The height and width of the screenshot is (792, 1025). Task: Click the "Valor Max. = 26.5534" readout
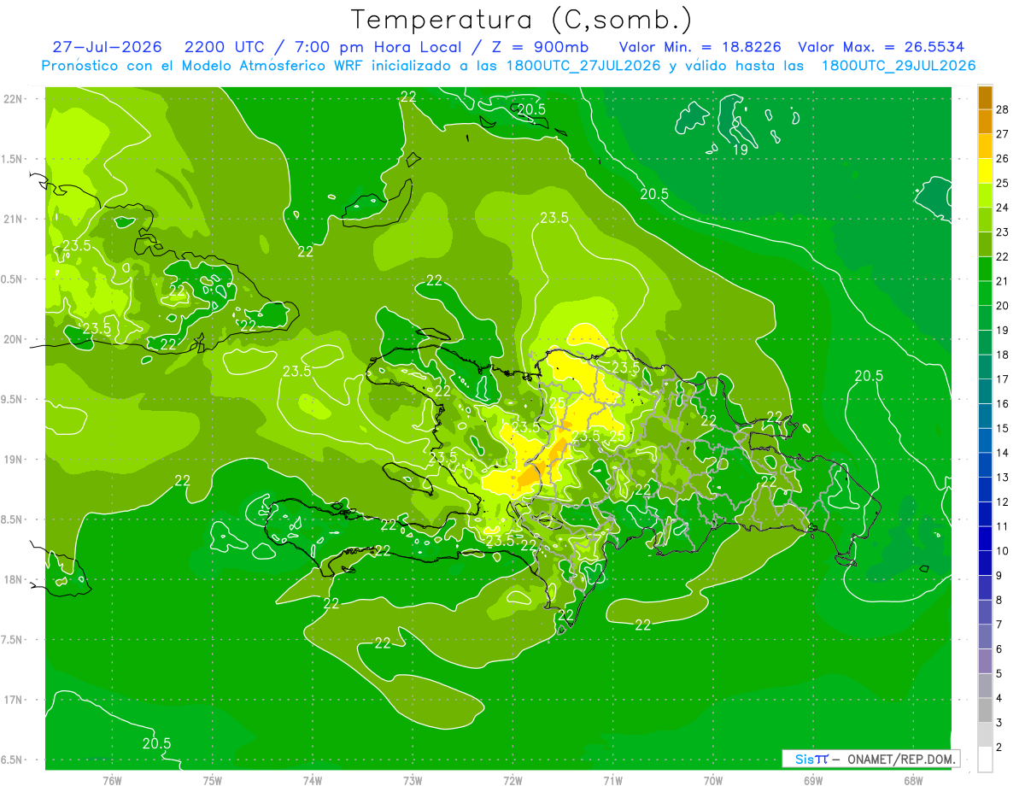coord(881,47)
